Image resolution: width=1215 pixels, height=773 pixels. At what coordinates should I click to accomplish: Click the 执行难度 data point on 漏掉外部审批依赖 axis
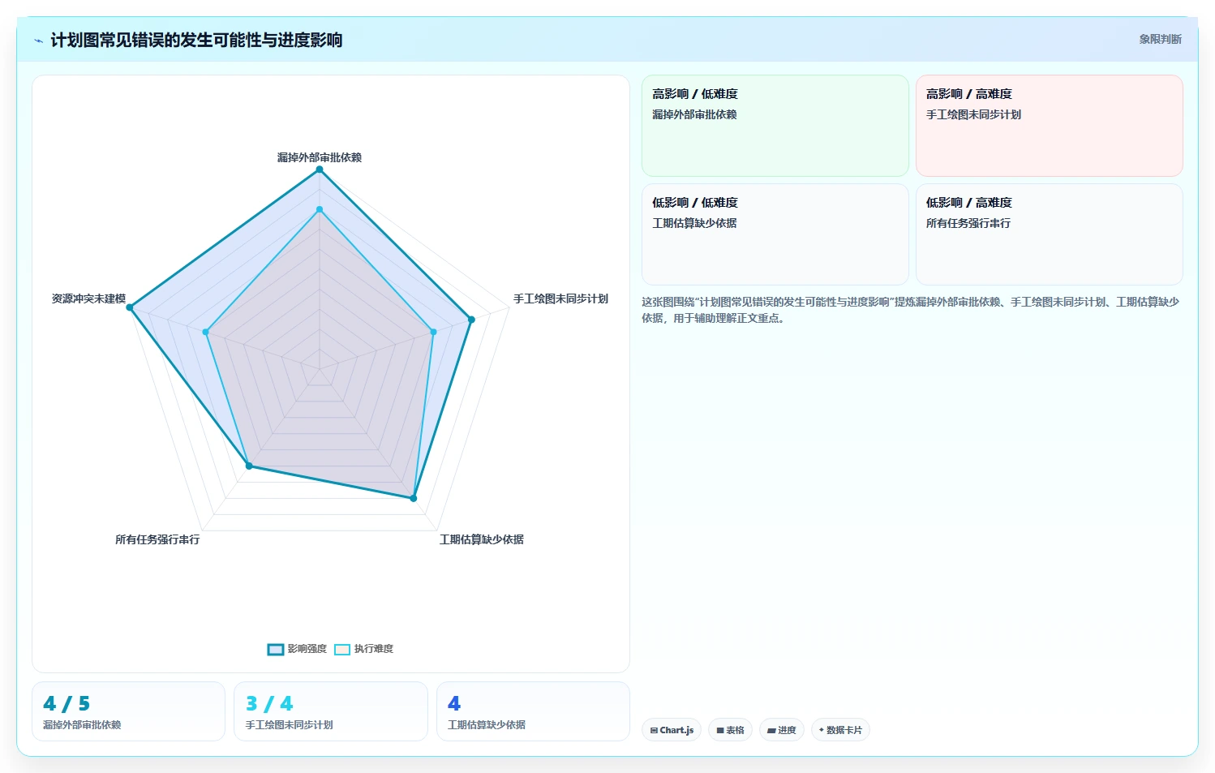tap(320, 209)
